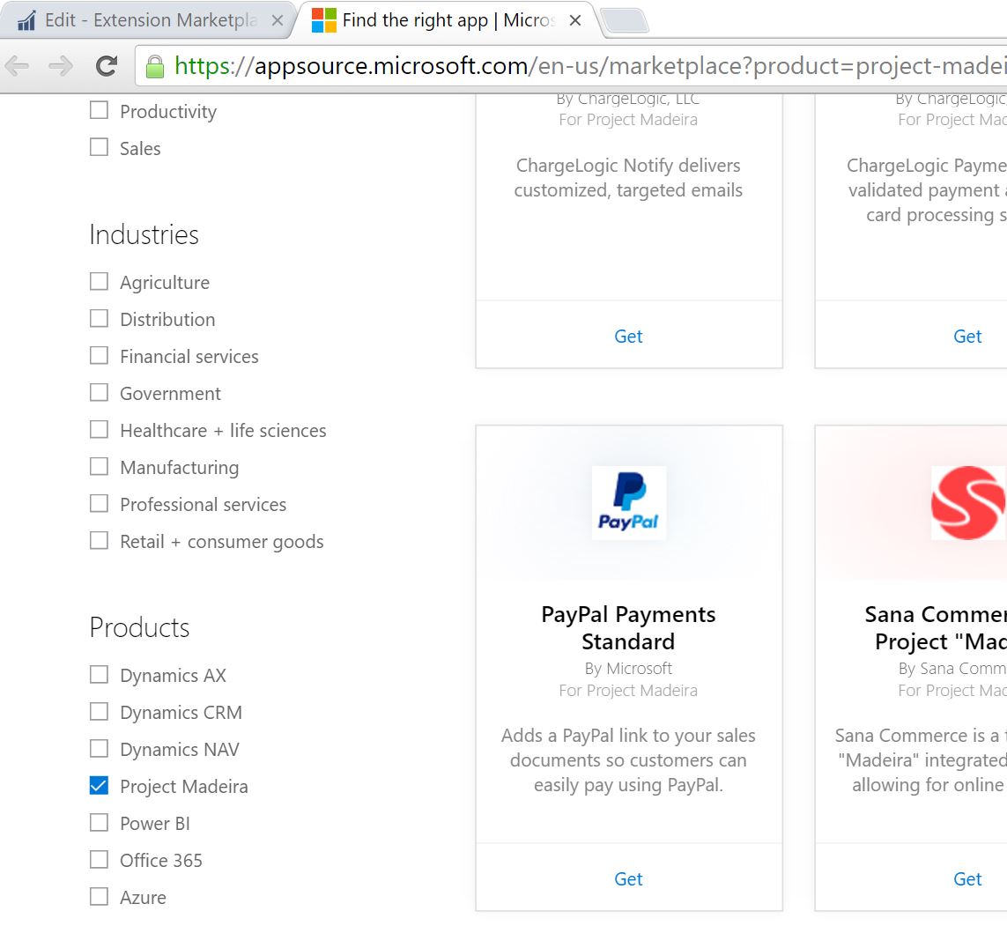Click Get on ChargeLogic Notify card

[628, 337]
